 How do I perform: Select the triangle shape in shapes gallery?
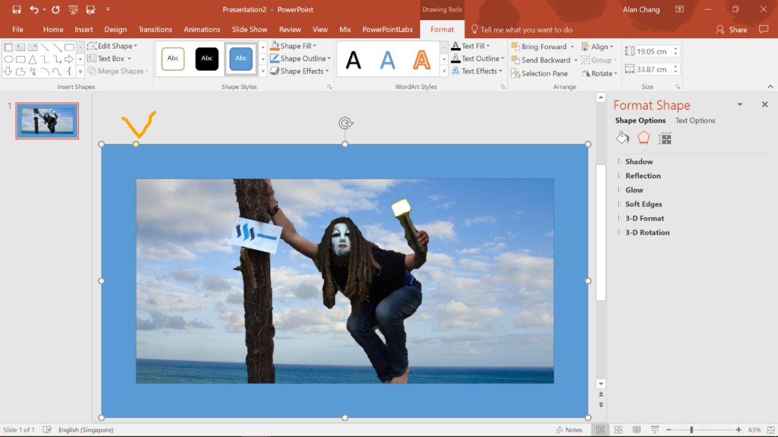tap(33, 59)
